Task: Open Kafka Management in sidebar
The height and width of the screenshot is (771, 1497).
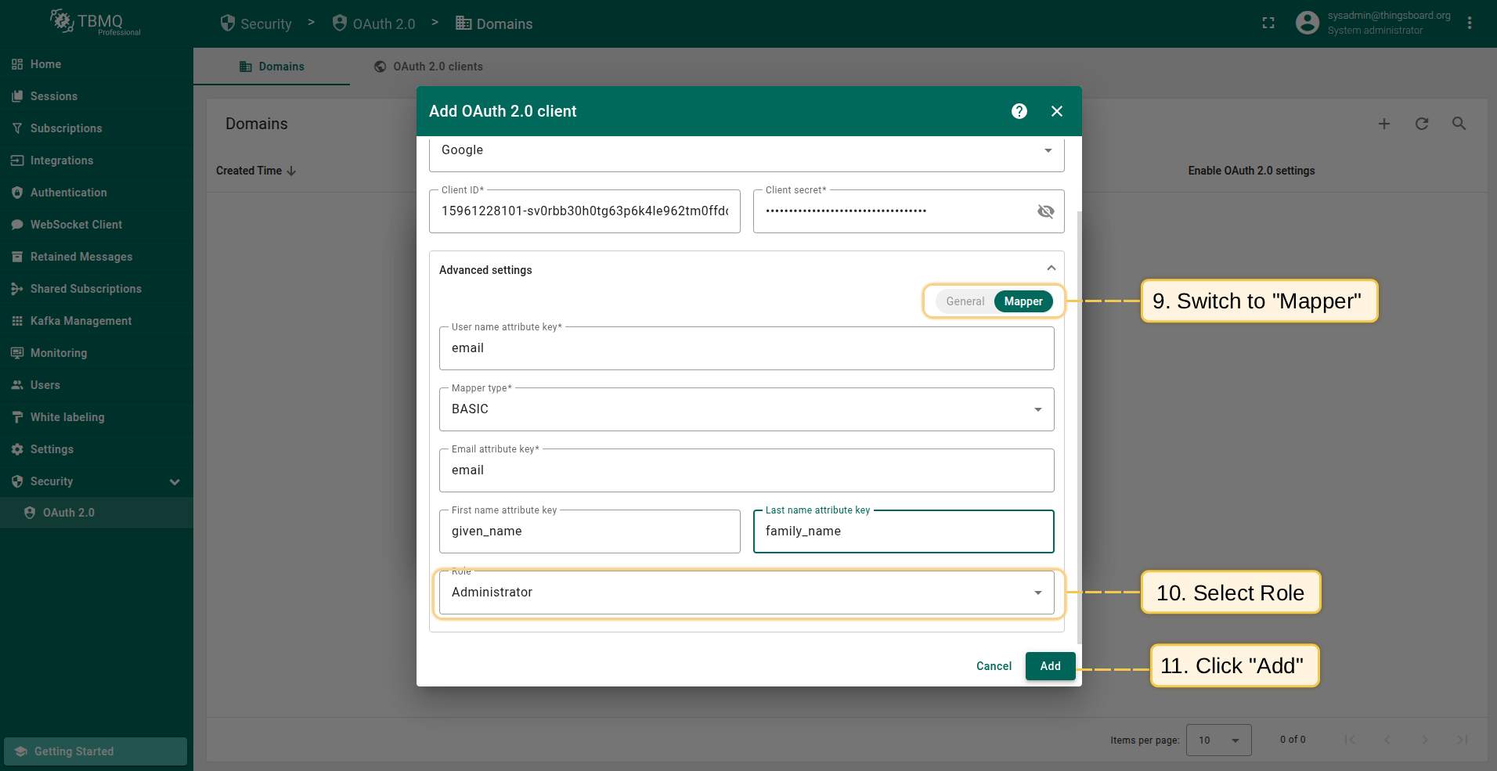Action: tap(81, 321)
